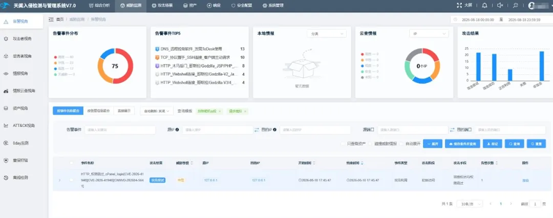
Task: Click the orange legend dot in 告警事件分布
Action: point(55,63)
